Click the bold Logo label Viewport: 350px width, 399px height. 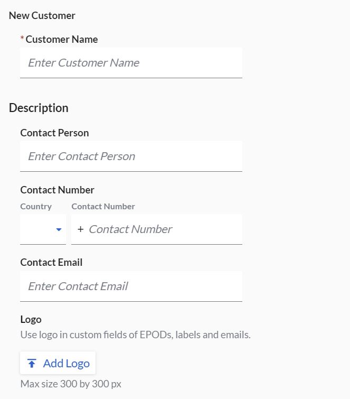[x=31, y=319]
